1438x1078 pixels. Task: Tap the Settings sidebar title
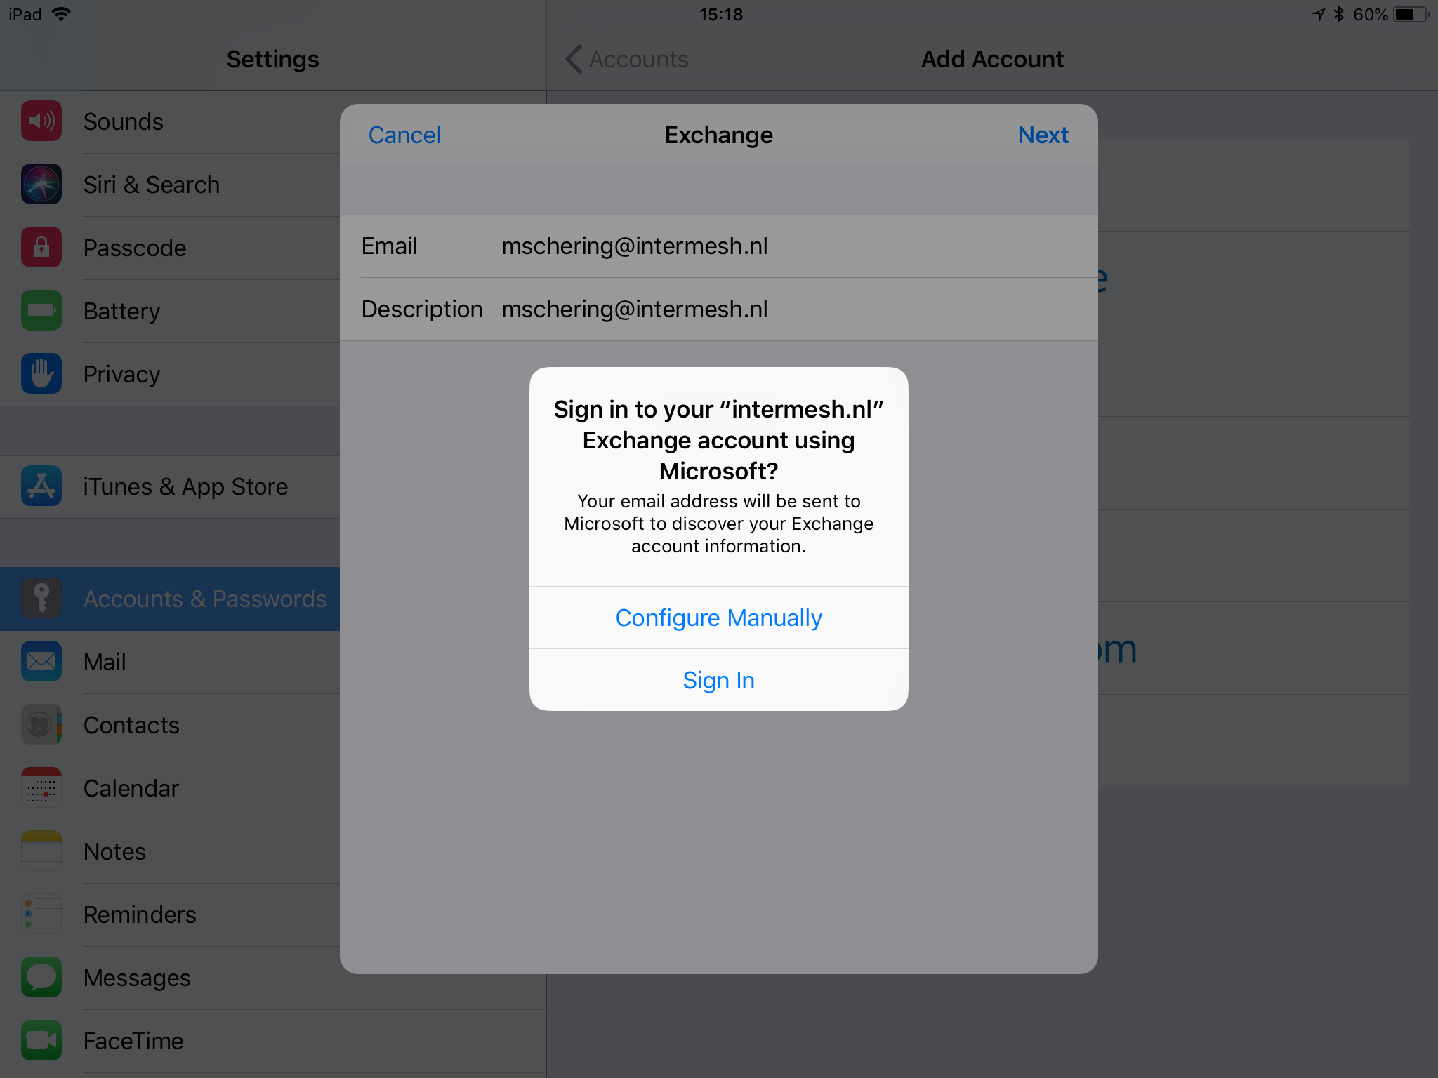click(272, 59)
